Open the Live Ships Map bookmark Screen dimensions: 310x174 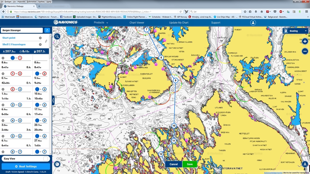(225, 17)
